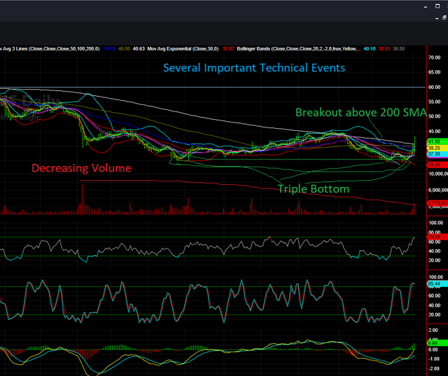Viewport: 448px width, 376px height.
Task: Click the 2.00 MACD axis label
Action: click(433, 330)
